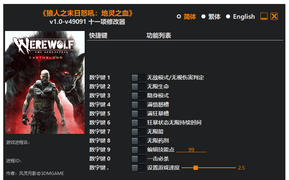Enable the 无限药剂 toggle
289x180 pixels.
pos(138,141)
